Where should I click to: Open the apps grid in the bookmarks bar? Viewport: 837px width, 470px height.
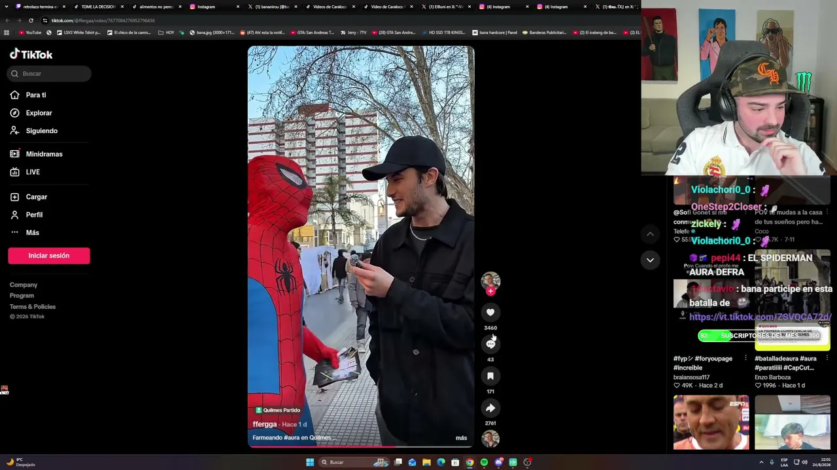point(7,33)
